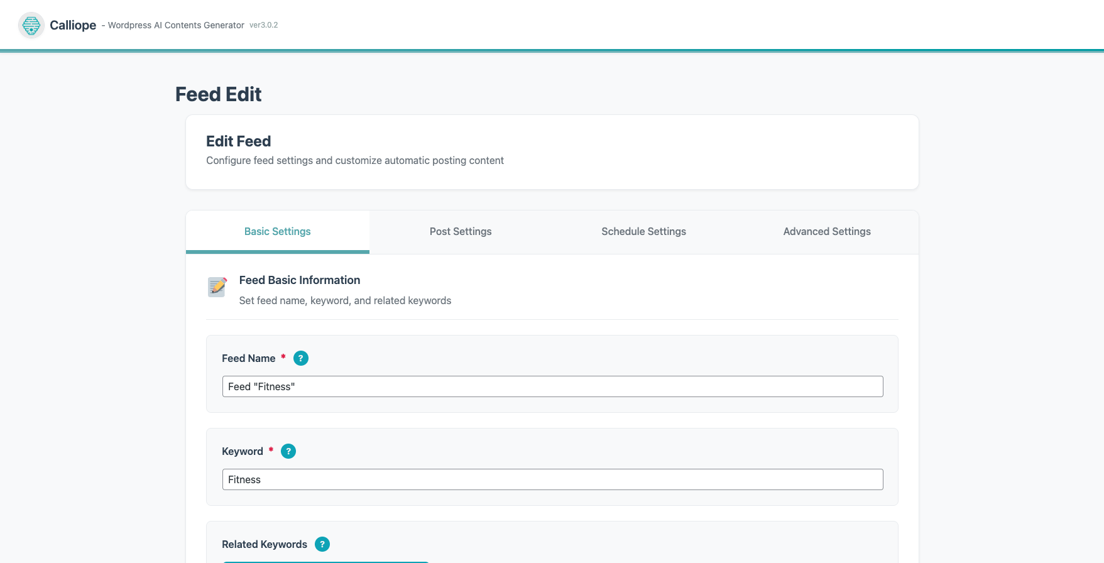
Task: Click the Feed Edit page heading
Action: [x=218, y=94]
